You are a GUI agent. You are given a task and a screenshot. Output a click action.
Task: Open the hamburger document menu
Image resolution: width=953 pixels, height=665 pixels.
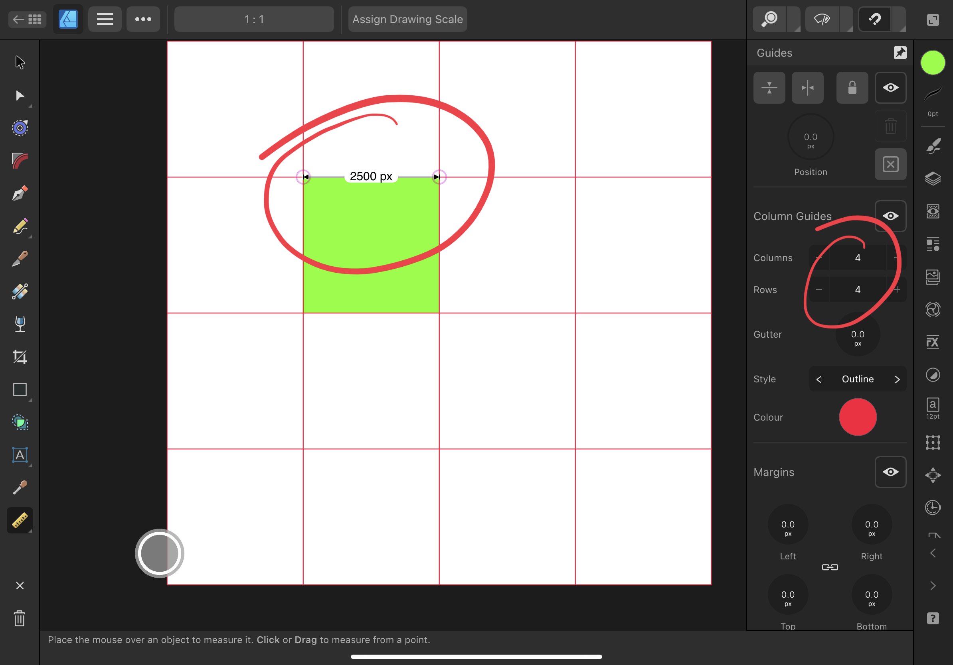105,19
